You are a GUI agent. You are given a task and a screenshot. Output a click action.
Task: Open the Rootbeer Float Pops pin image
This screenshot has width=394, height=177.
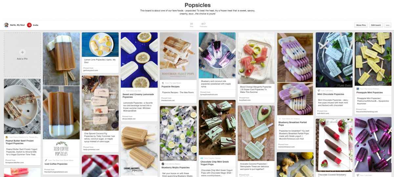[178, 56]
